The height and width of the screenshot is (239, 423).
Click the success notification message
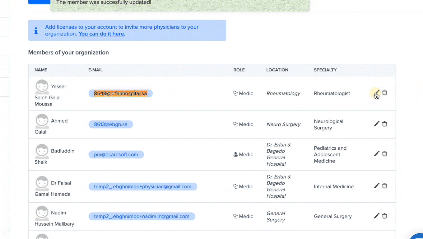[180, 5]
